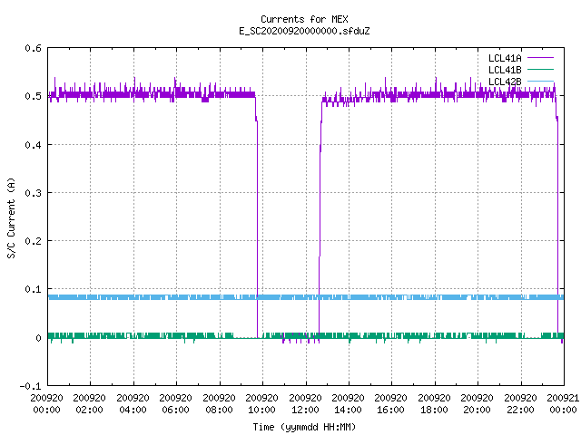Click the y-axis tick value 0.4
Image resolution: width=581 pixels, height=435 pixels.
[x=33, y=145]
